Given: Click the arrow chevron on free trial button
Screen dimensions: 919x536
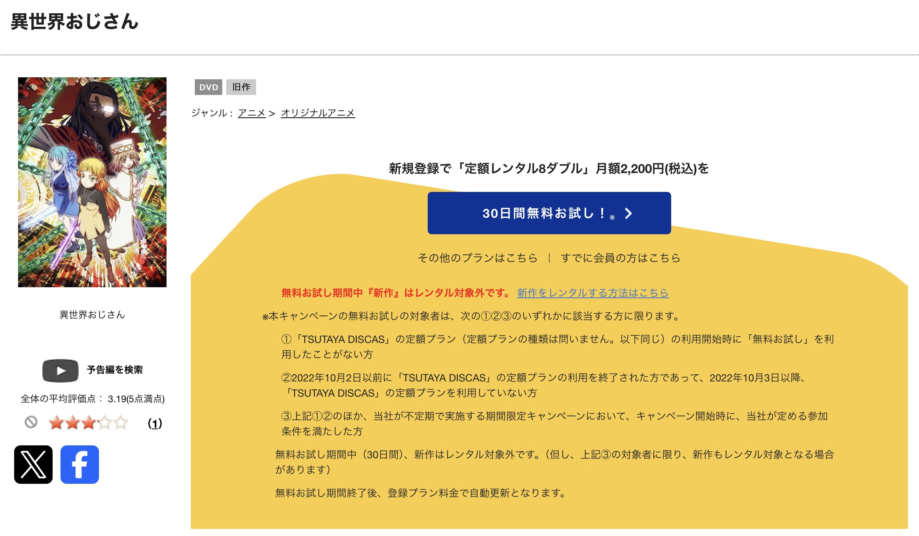Looking at the screenshot, I should pos(628,213).
